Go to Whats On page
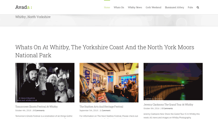Viewport: 218px width, 119px height. click(119, 7)
